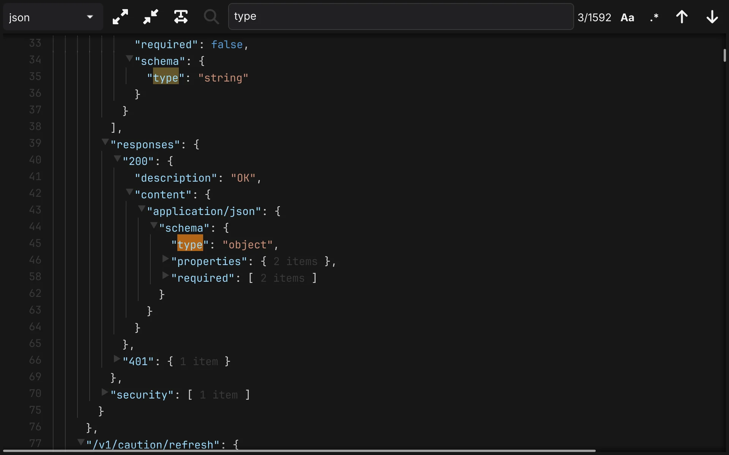Click line number 40 in gutter
The width and height of the screenshot is (729, 455).
tap(35, 160)
